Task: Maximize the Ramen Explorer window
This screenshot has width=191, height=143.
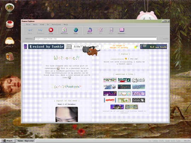Action: [x=166, y=21]
